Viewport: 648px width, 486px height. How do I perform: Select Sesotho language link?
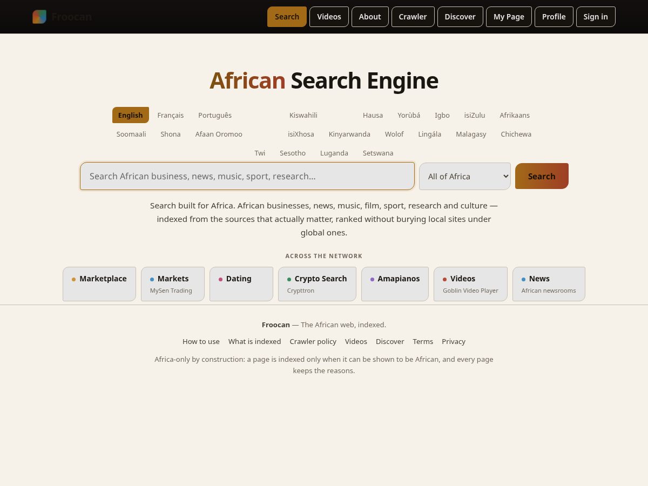pos(293,153)
